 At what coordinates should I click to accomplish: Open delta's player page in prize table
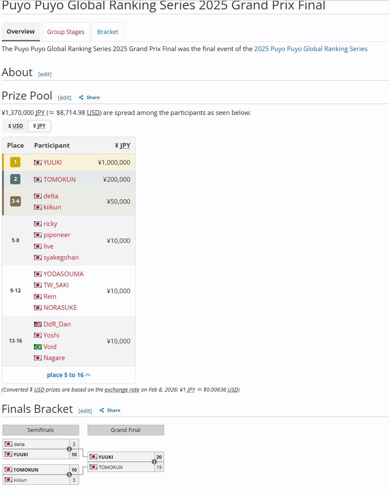(x=51, y=196)
